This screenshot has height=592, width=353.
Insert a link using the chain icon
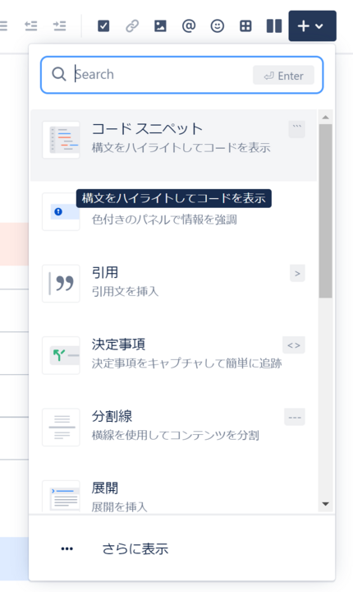132,25
